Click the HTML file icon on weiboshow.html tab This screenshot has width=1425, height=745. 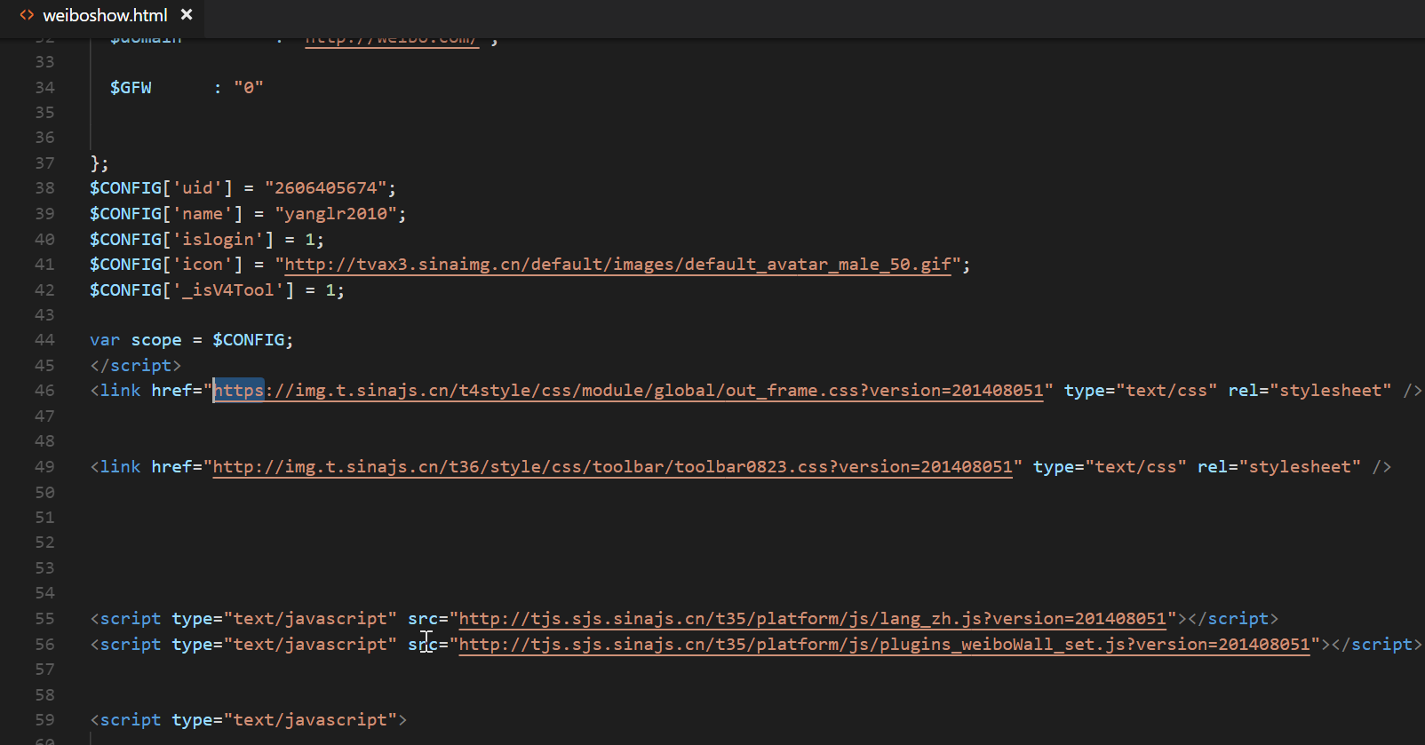pos(27,15)
